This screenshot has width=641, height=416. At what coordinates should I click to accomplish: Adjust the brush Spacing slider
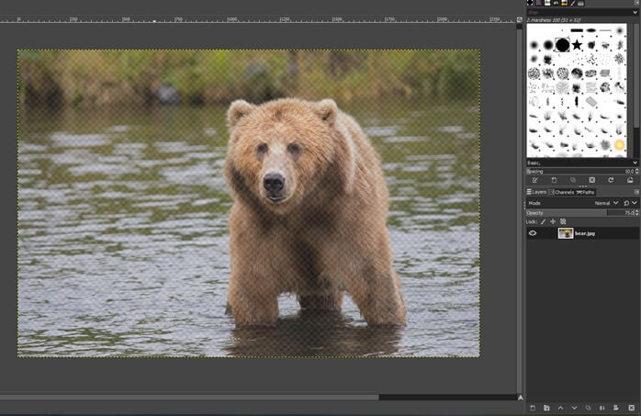coord(580,172)
